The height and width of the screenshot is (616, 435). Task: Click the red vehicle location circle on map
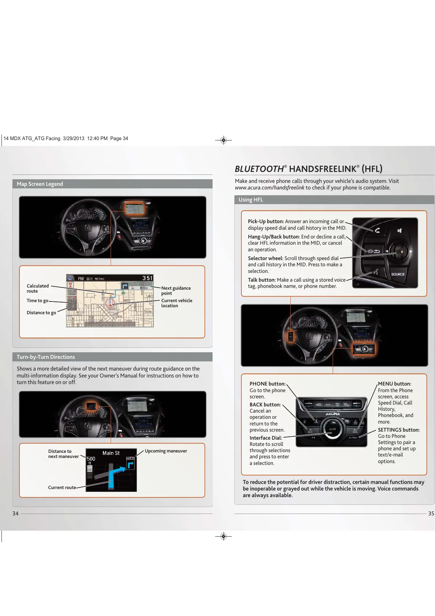point(110,303)
